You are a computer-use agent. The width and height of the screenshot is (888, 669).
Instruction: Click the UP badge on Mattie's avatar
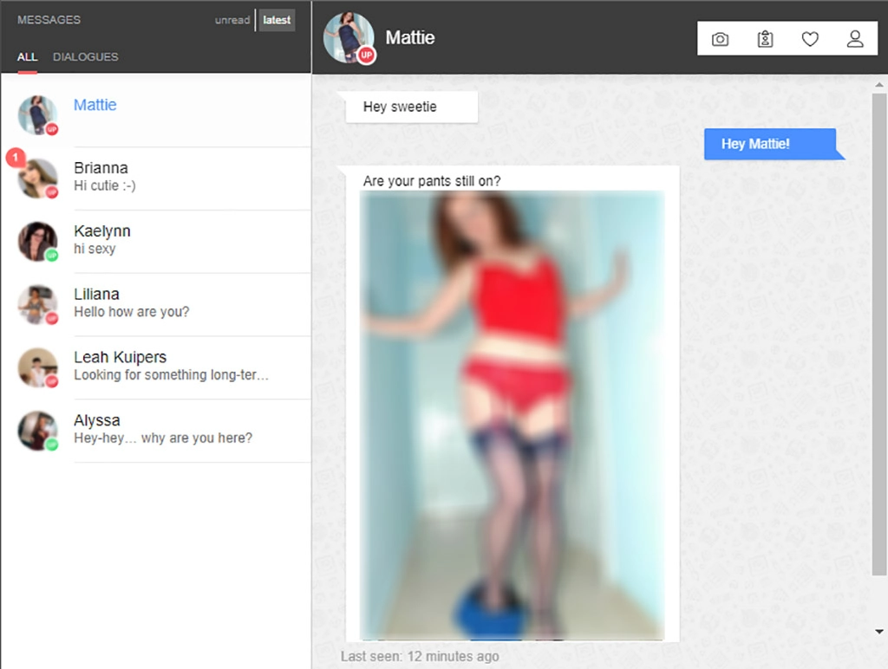pyautogui.click(x=365, y=55)
